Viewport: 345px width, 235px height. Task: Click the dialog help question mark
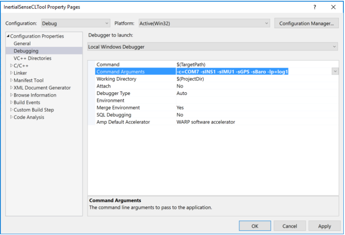pyautogui.click(x=314, y=7)
